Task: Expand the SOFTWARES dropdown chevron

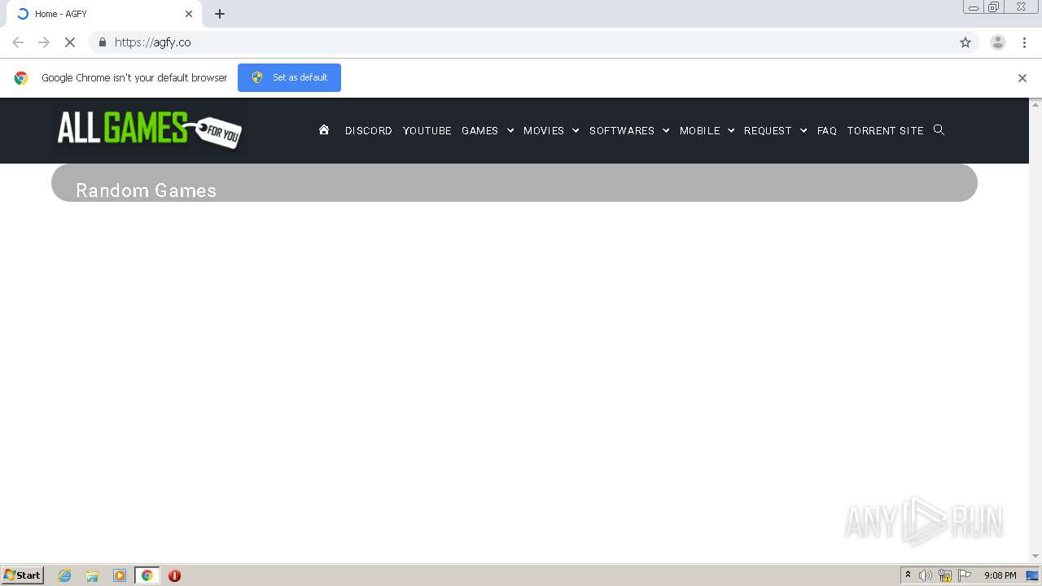Action: click(x=666, y=130)
